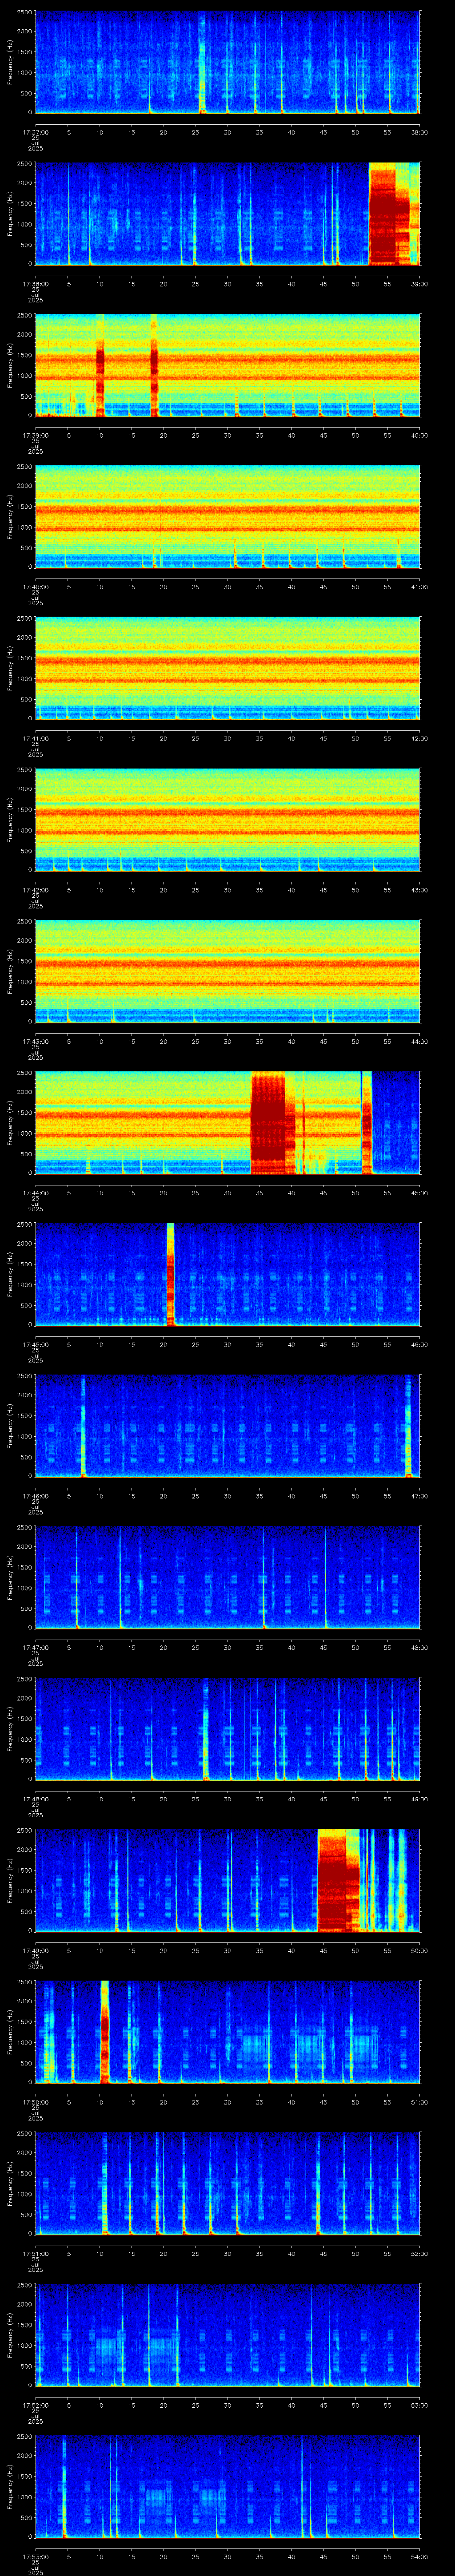Viewport: 455px width, 2576px height.
Task: Select the wide red block at 35 seconds in the 17:44 spectrogram
Action: 268,1123
